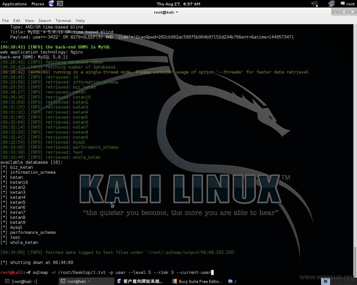Click 'the back-end DBMS is MySQL' line
The height and width of the screenshot is (285, 357).
(56, 47)
